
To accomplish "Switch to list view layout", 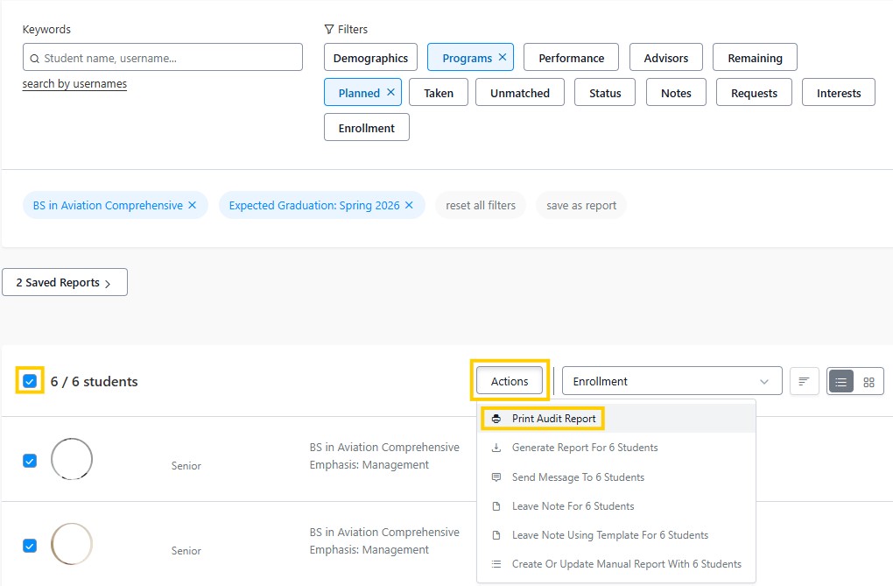I will 840,381.
